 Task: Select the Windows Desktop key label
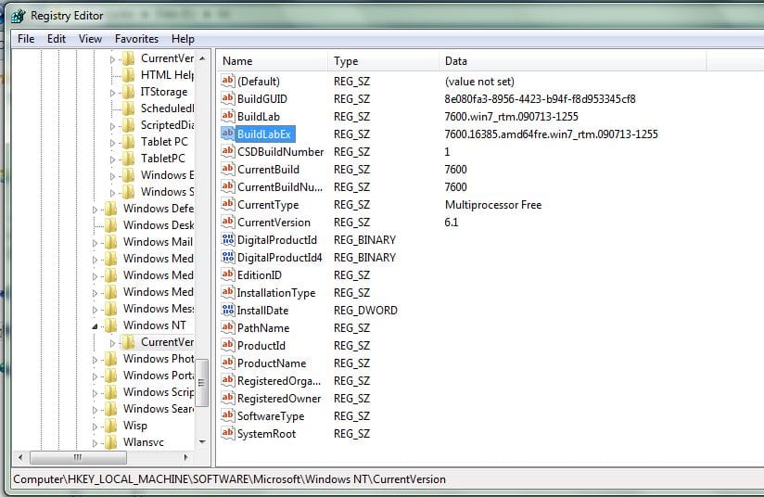[x=158, y=225]
